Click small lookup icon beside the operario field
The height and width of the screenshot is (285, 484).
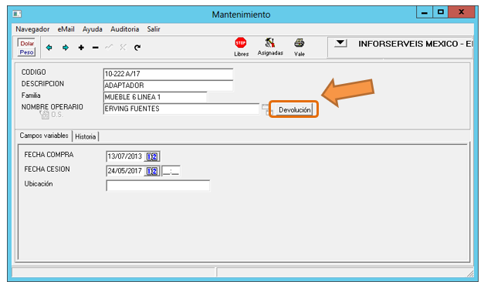click(x=266, y=109)
